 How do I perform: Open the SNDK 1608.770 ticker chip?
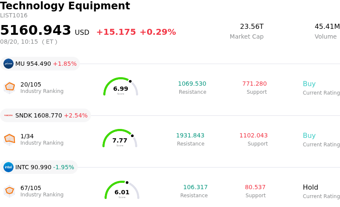(x=45, y=115)
